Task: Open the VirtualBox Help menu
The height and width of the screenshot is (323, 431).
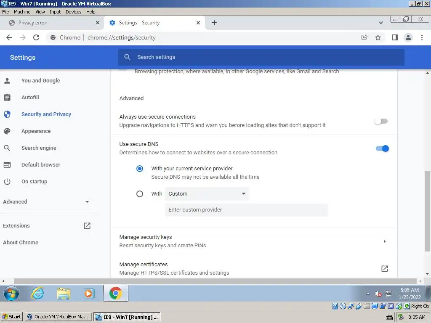Action: pyautogui.click(x=91, y=12)
